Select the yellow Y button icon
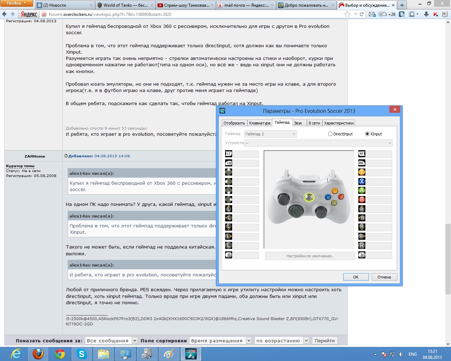Screen dimensions: 451x361 click(x=362, y=172)
